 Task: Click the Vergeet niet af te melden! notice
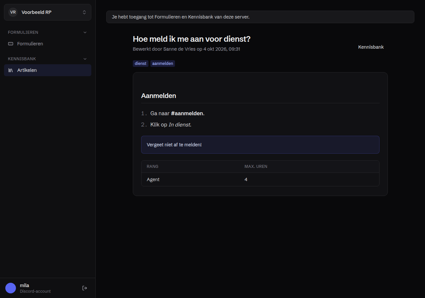260,145
